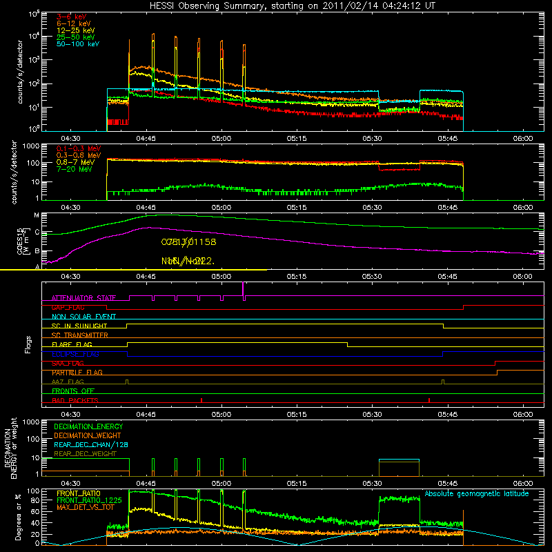552x552 pixels.
Task: Click the BAD_PACKETS red tick near 04:56
Action: (201, 400)
